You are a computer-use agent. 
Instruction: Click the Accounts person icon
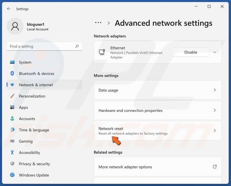(12, 118)
